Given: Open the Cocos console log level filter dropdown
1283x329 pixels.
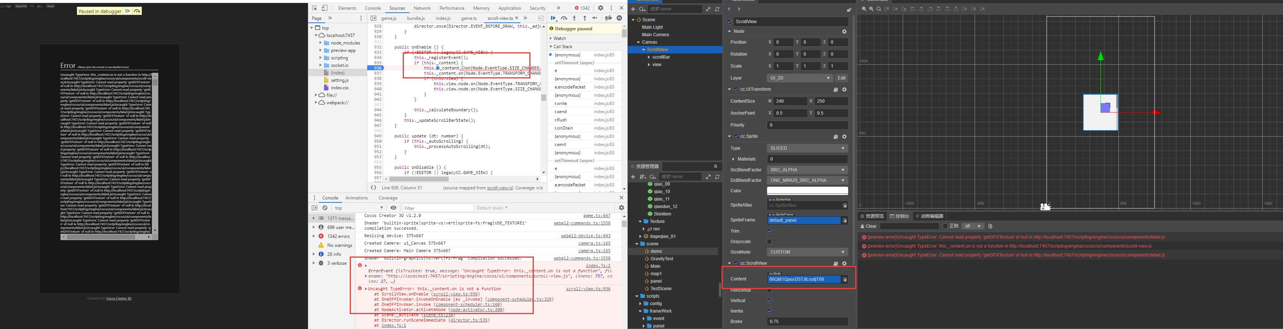Looking at the screenshot, I should point(973,226).
